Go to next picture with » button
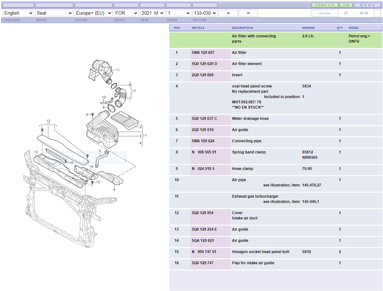Viewport: 383px width, 291px height. tap(248, 13)
